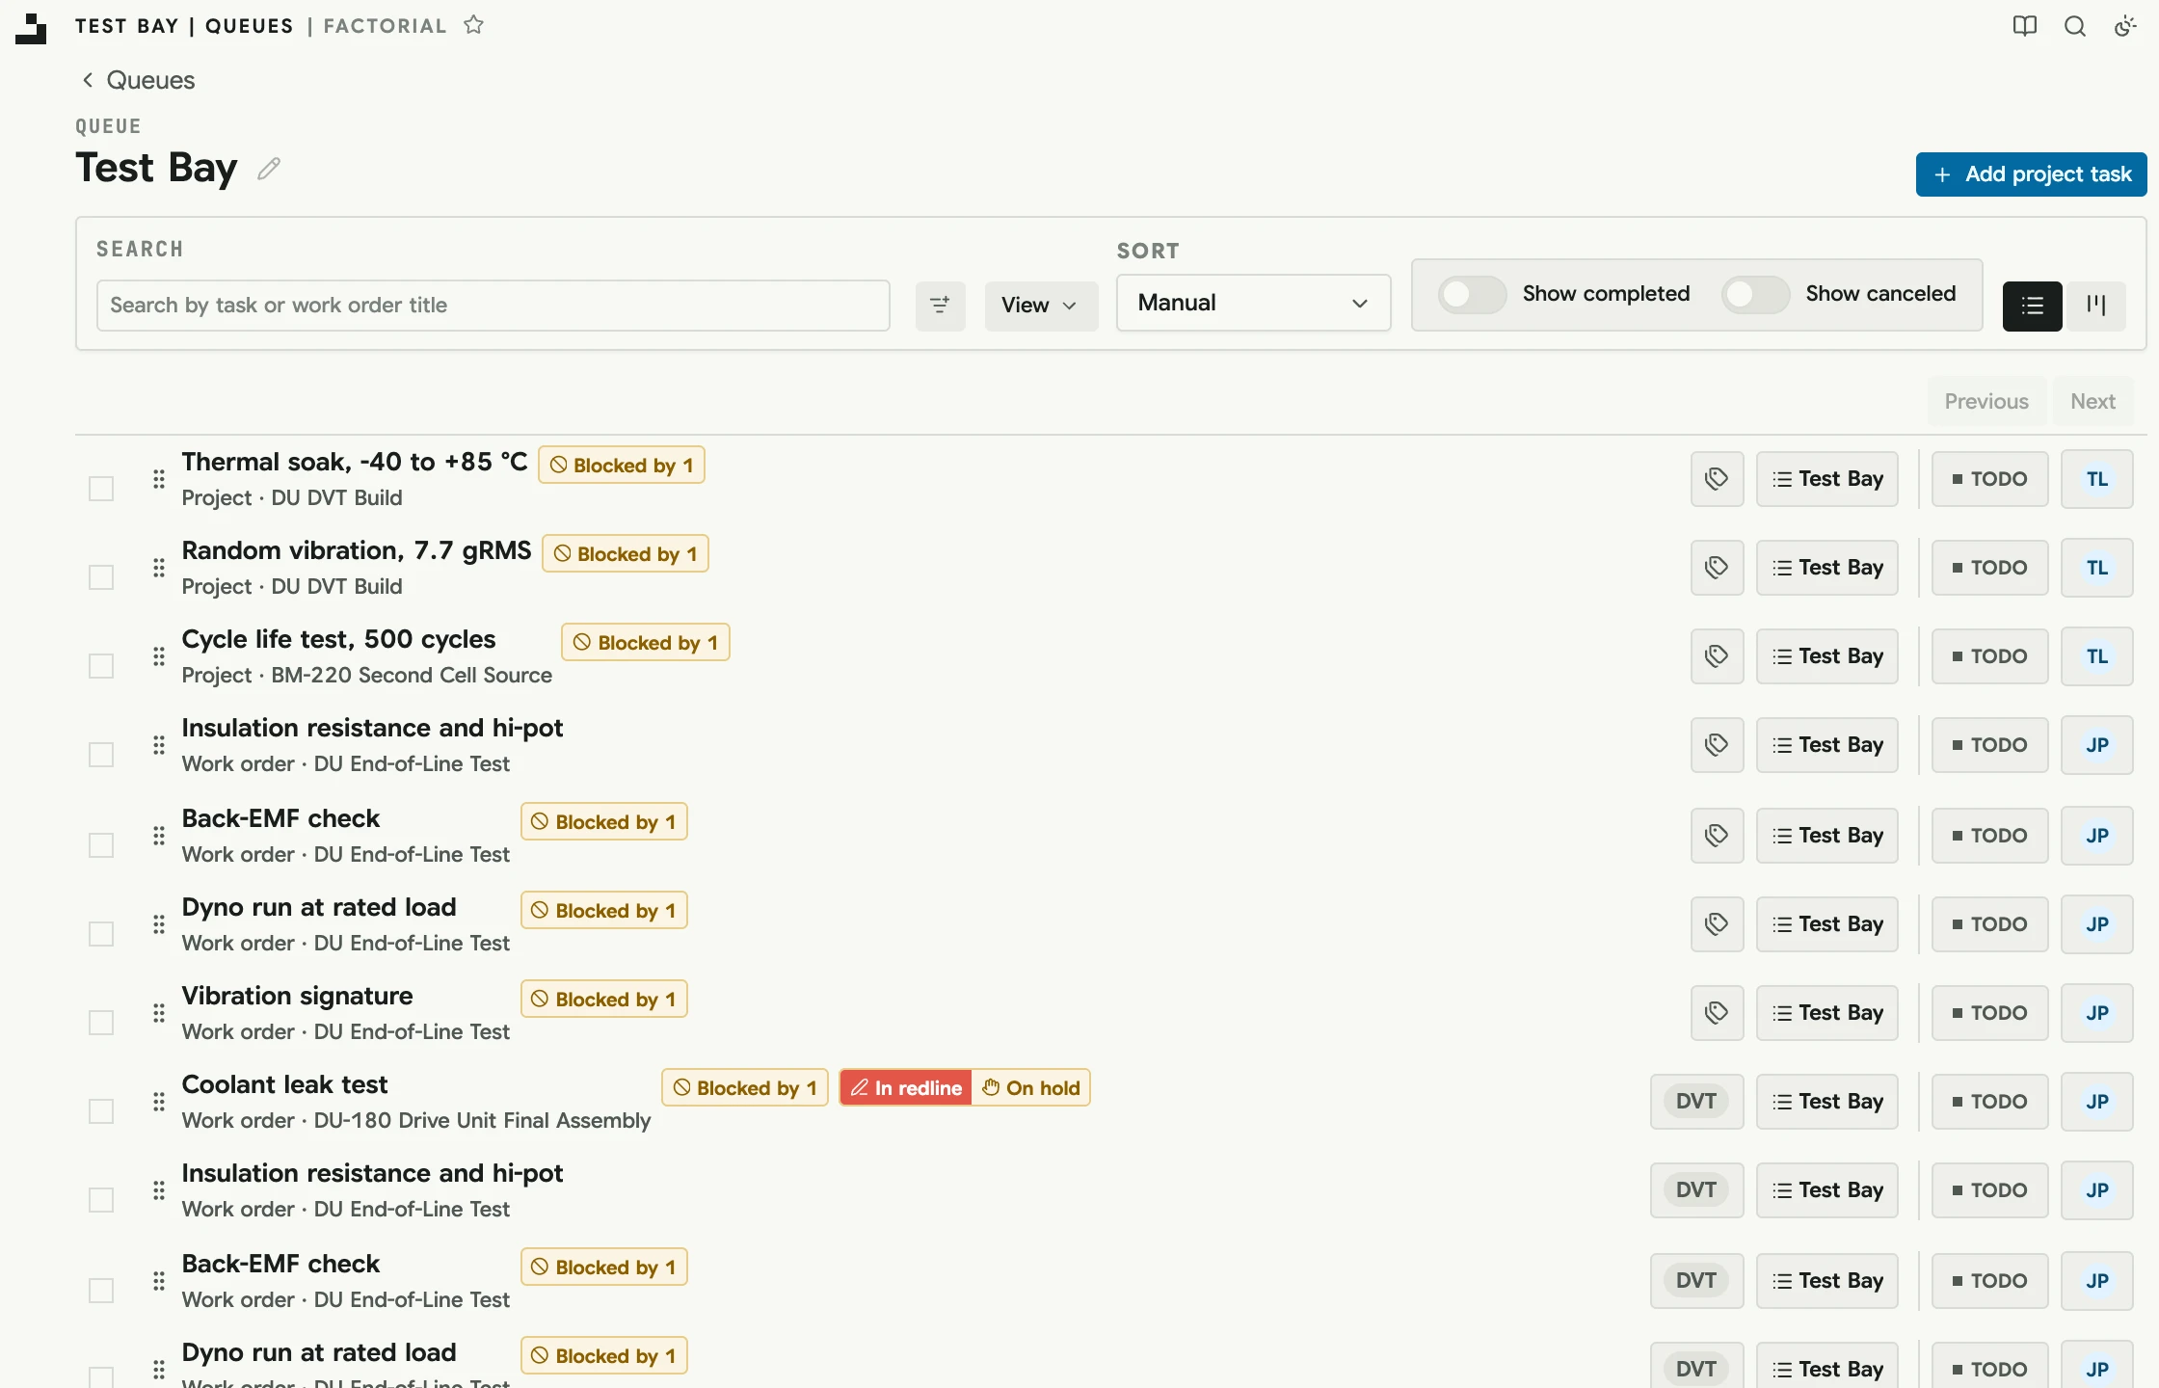Star the Test Bay queue as favorite
The image size is (2159, 1388).
[x=473, y=25]
